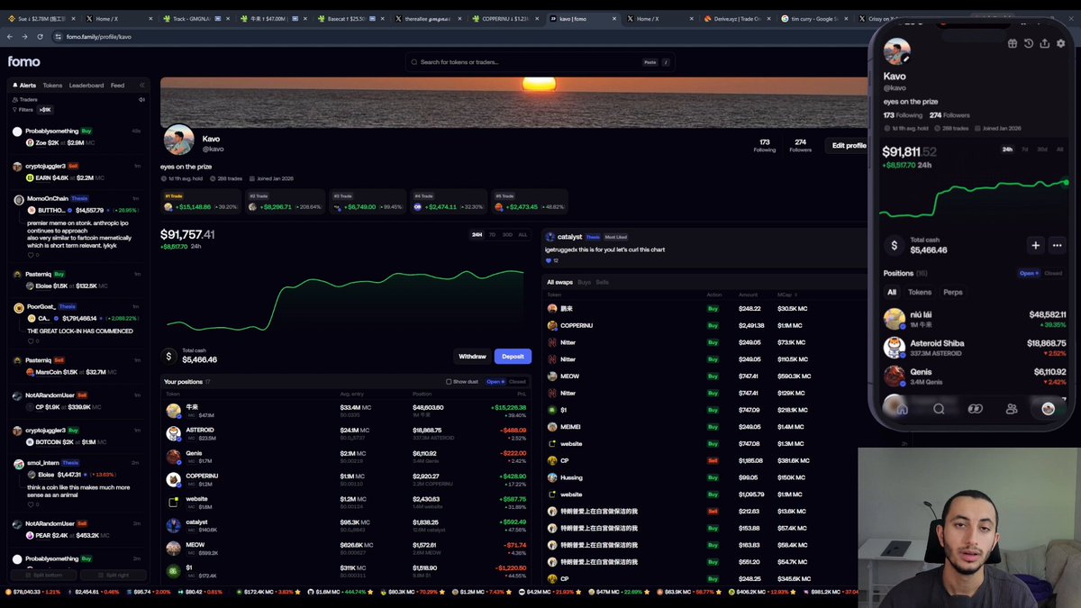The height and width of the screenshot is (608, 1081).
Task: Switch desktop positions to Closed
Action: pos(517,382)
